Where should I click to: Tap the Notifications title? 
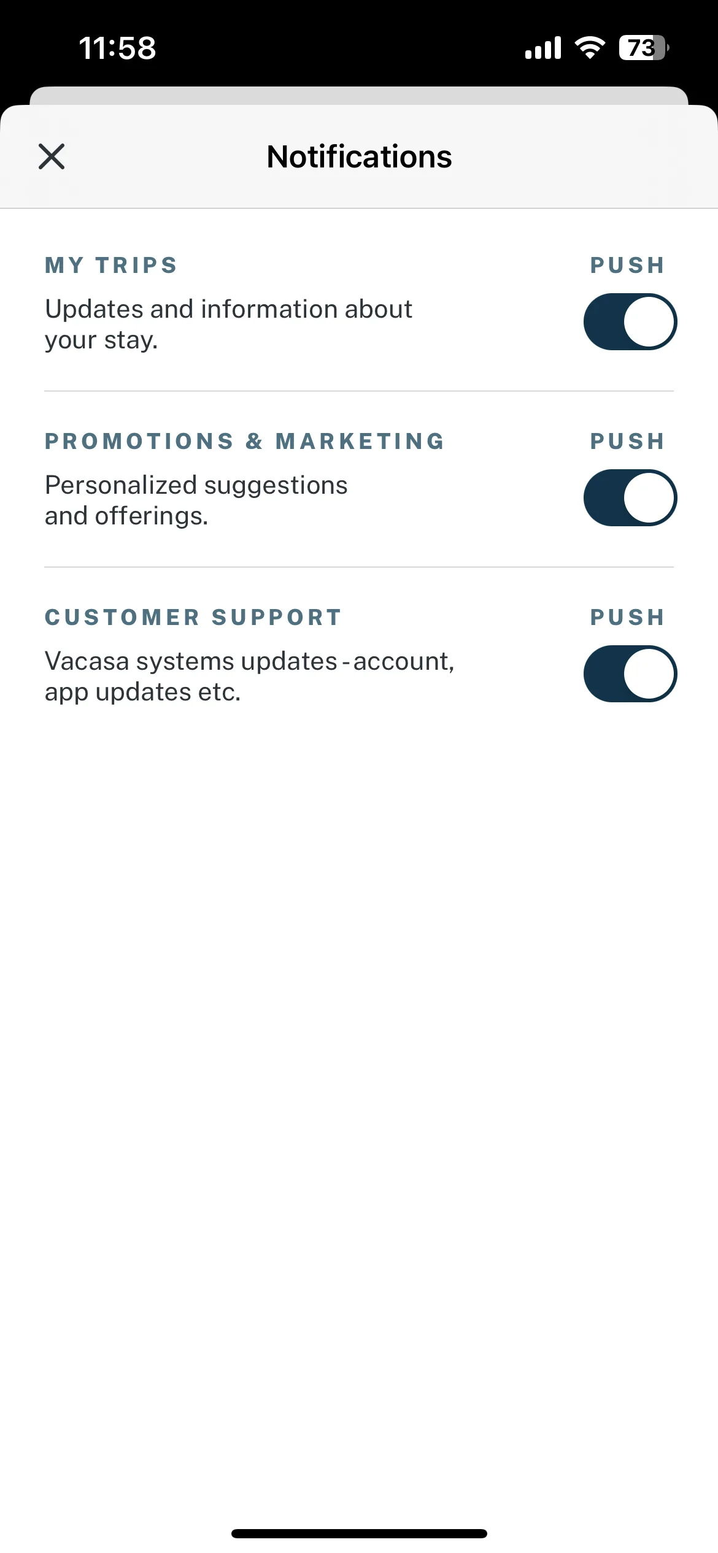[359, 156]
